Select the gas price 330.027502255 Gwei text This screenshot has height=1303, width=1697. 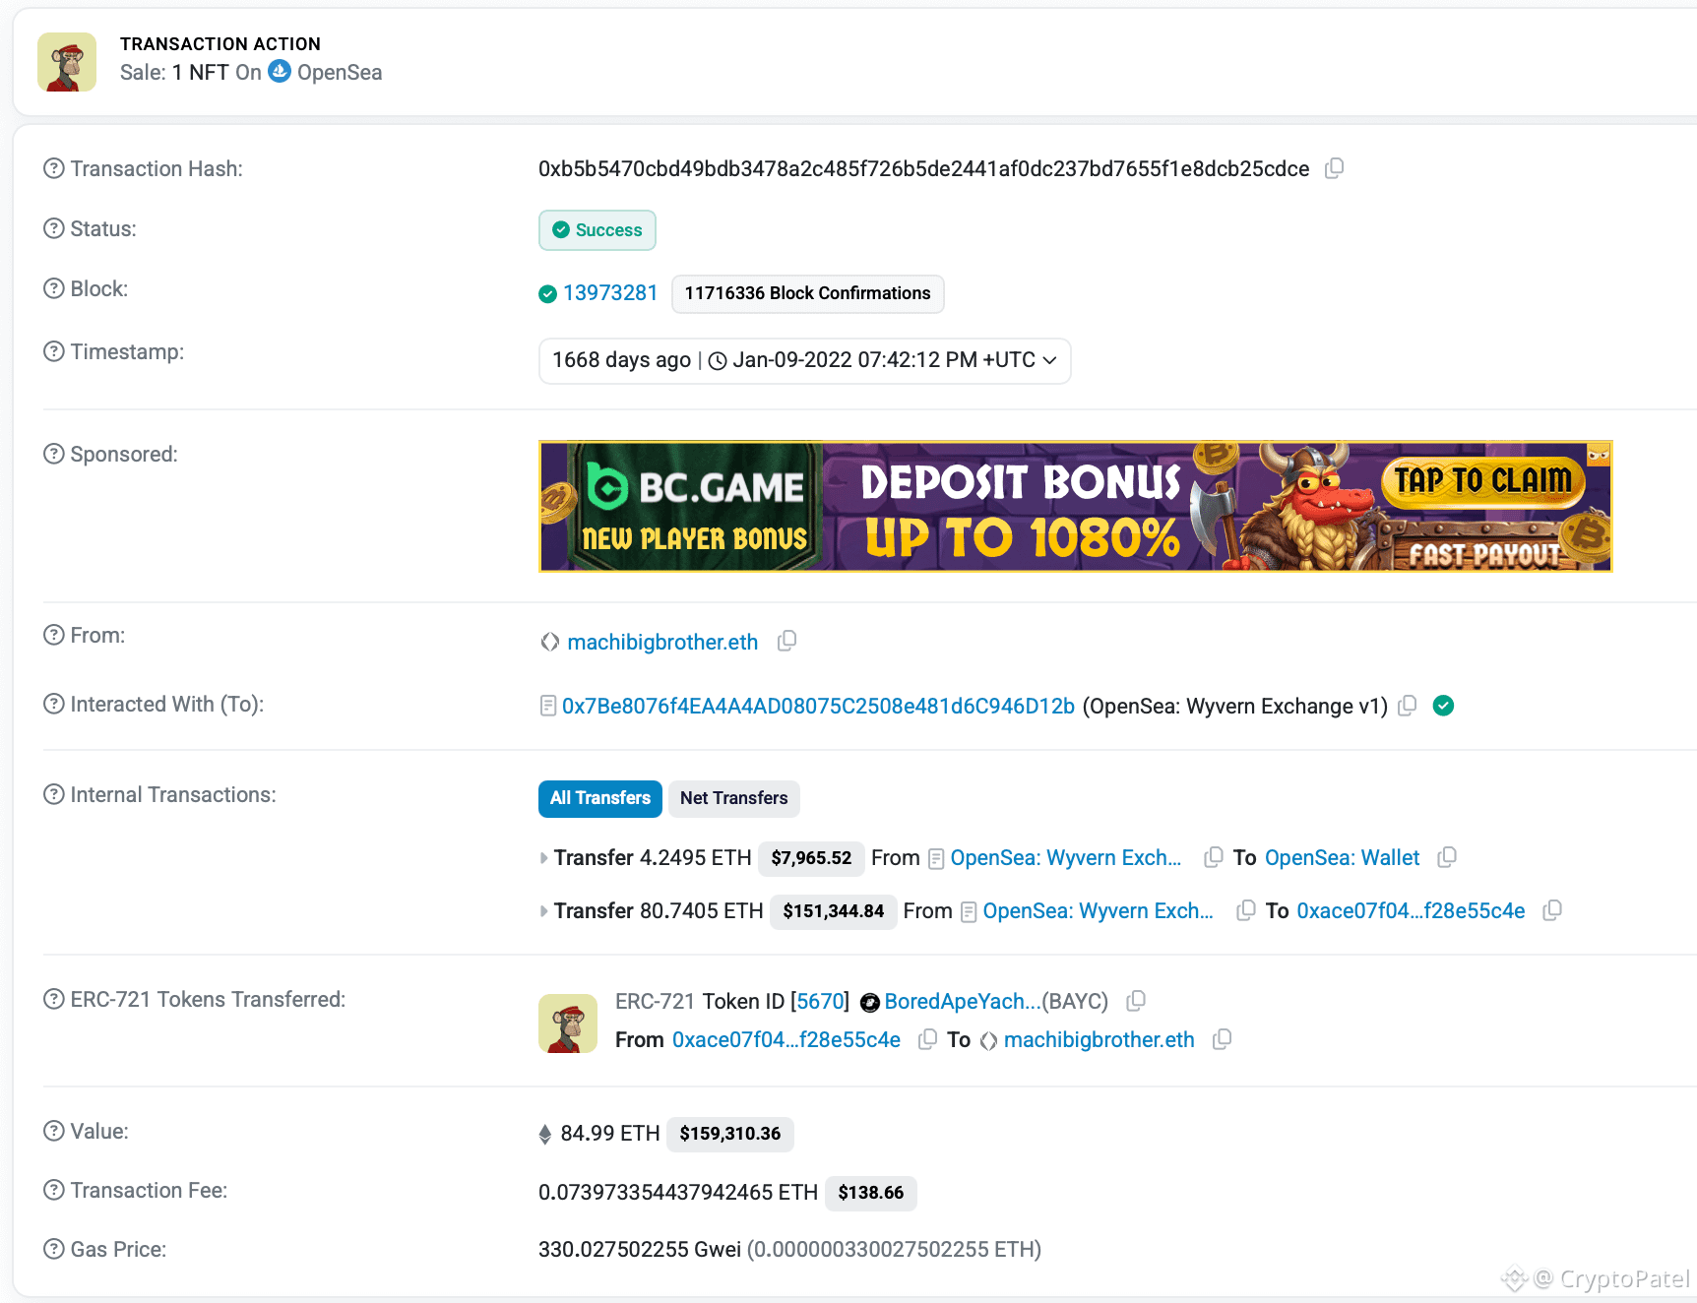click(x=640, y=1249)
